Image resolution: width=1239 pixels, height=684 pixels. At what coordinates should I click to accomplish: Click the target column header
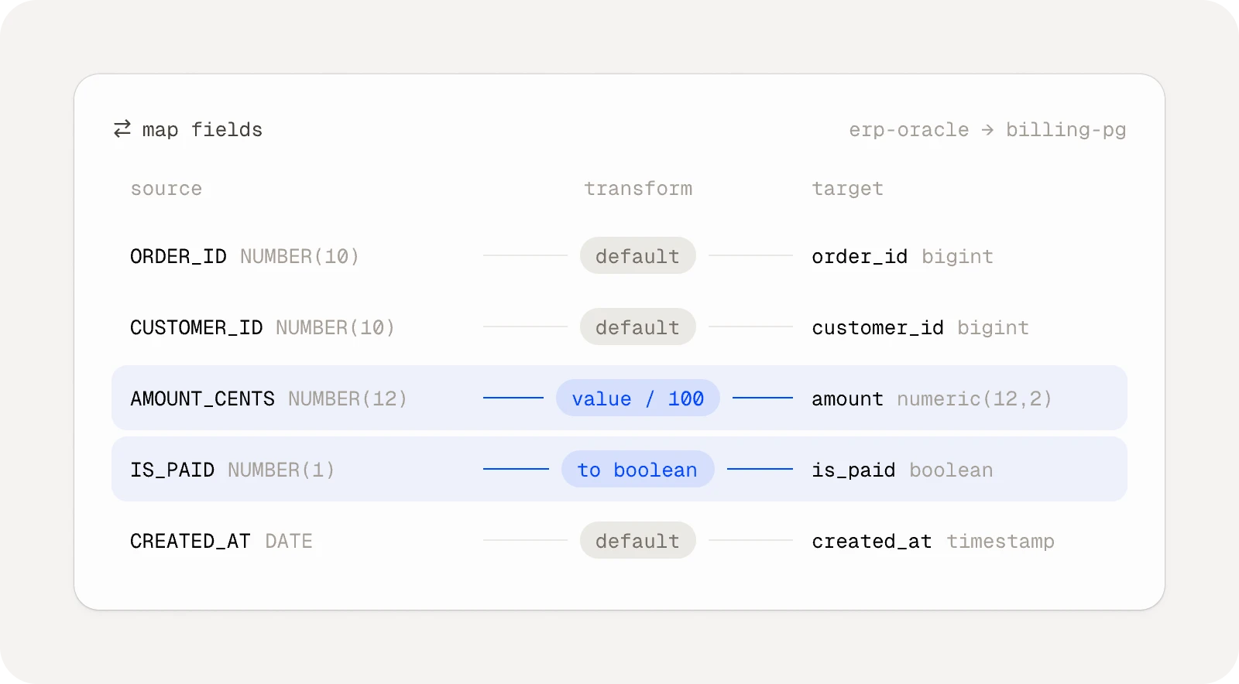(847, 188)
